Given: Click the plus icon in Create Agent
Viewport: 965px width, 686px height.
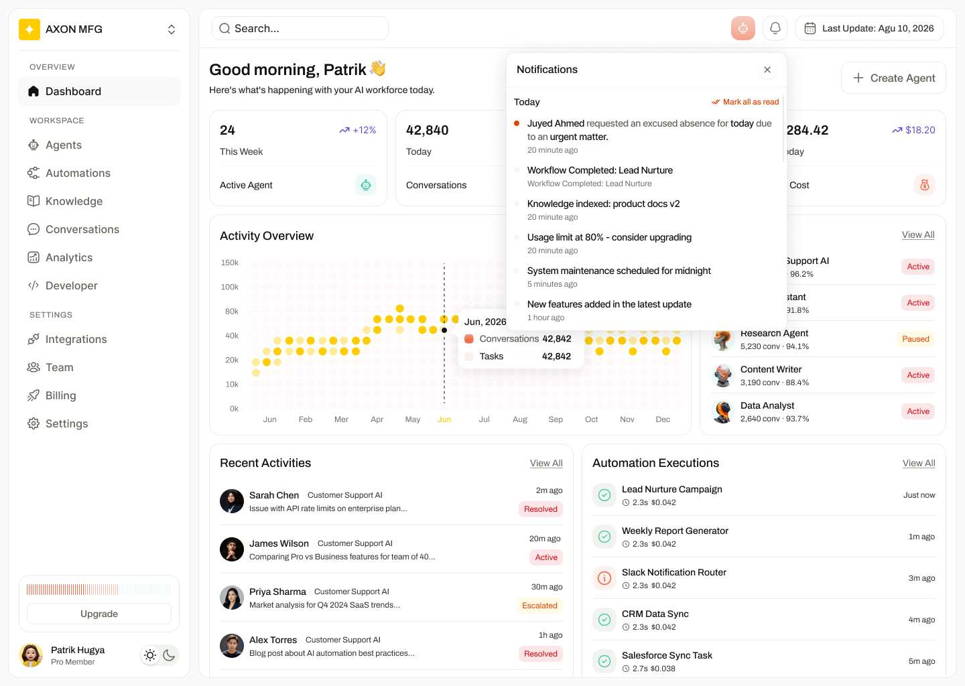Looking at the screenshot, I should (858, 78).
